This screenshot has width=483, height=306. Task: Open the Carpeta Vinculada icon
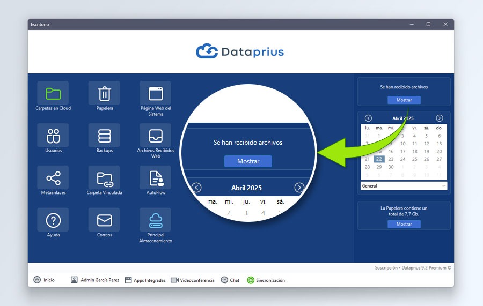pyautogui.click(x=104, y=177)
